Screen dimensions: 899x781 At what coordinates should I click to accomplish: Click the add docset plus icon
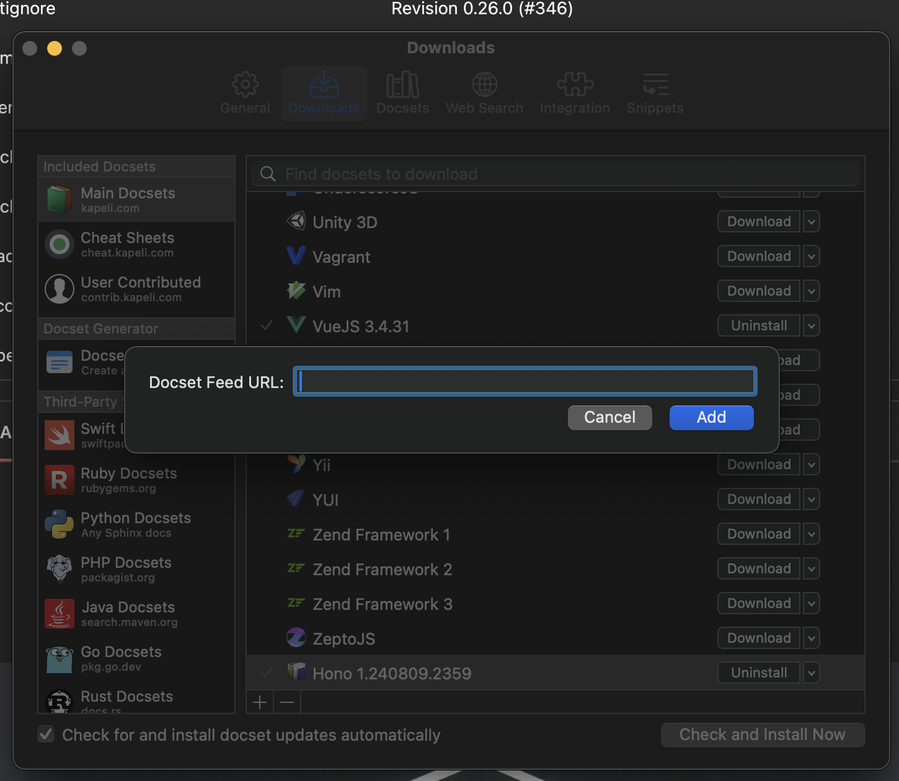pos(259,702)
